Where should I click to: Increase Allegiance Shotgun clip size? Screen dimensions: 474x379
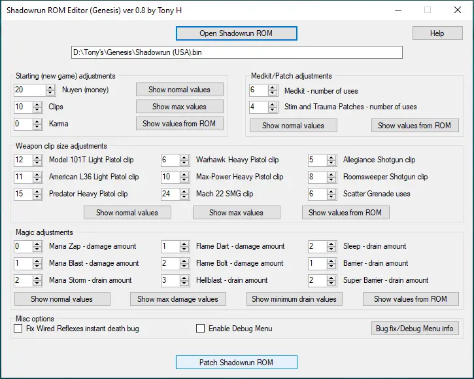coord(331,157)
